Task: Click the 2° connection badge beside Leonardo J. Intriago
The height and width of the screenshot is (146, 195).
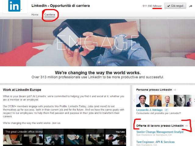Action: 166,110
